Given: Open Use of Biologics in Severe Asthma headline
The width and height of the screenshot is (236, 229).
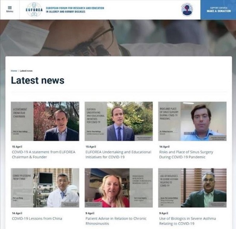Looking at the screenshot, I should (186, 221).
